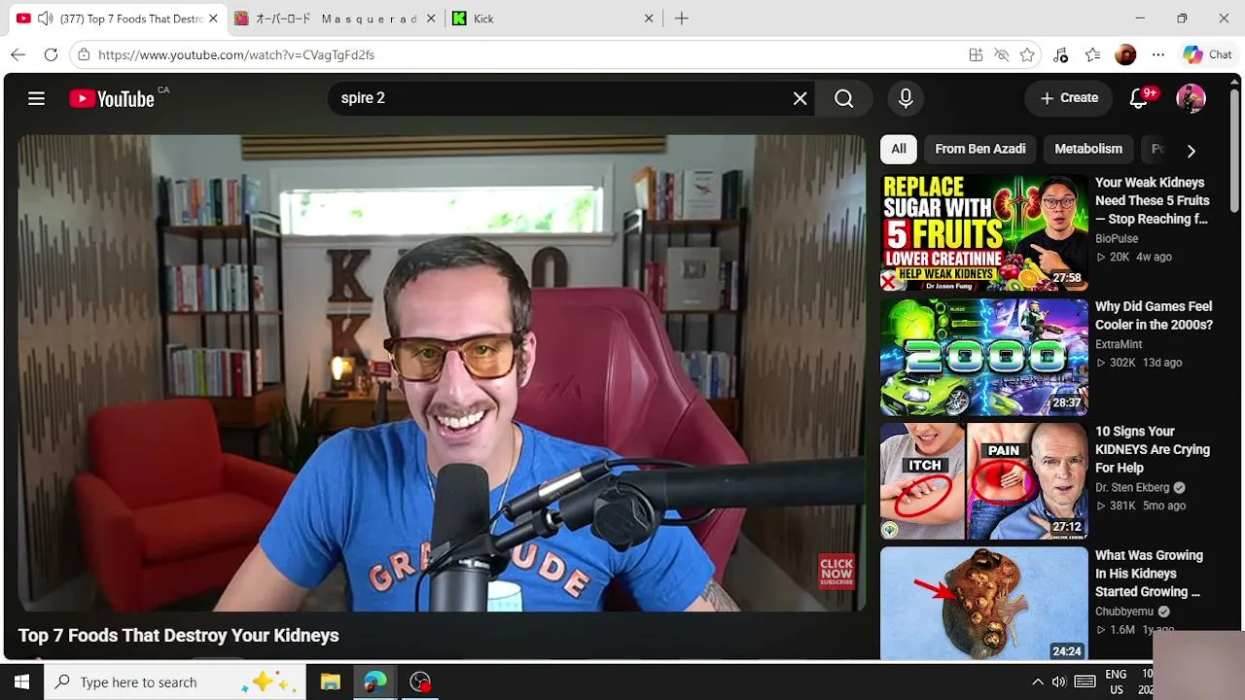Close the Kick browser tab
The height and width of the screenshot is (700, 1245).
(x=649, y=18)
